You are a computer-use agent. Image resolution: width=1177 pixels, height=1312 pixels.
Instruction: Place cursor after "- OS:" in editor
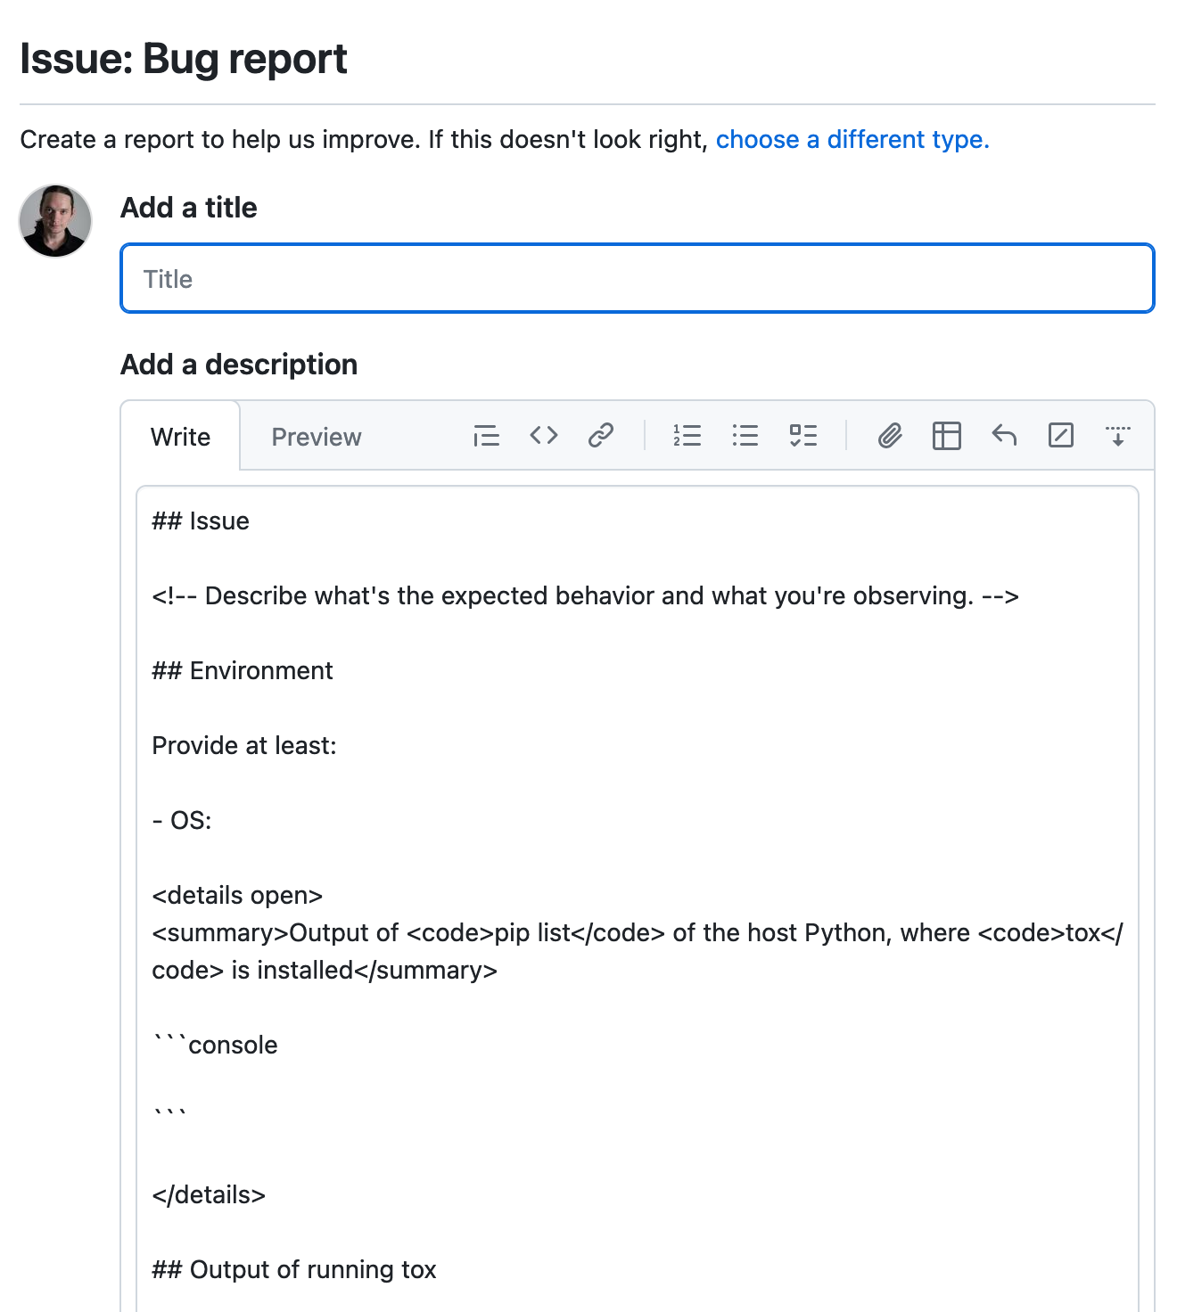point(214,821)
